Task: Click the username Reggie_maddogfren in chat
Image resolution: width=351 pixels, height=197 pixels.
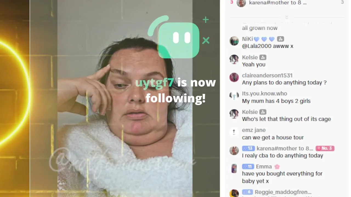Action: (283, 192)
